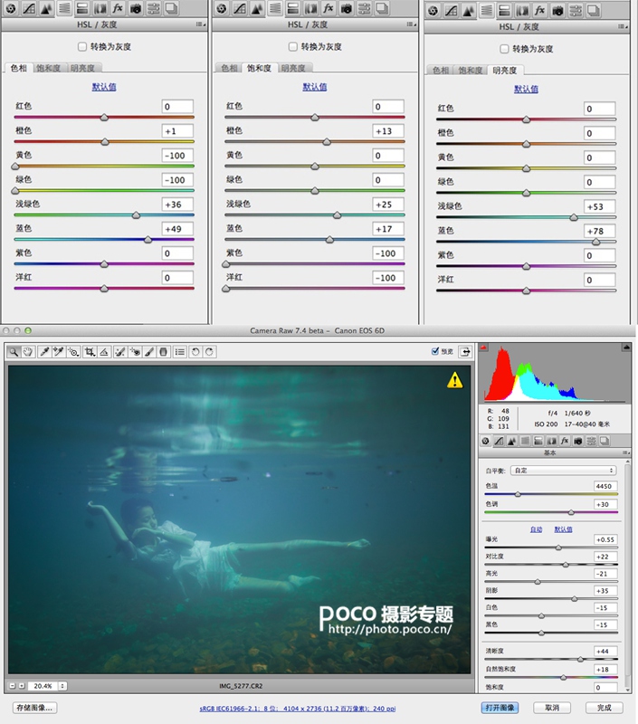Select the Red Eye Removal tool
This screenshot has height=724, width=638.
coord(135,352)
